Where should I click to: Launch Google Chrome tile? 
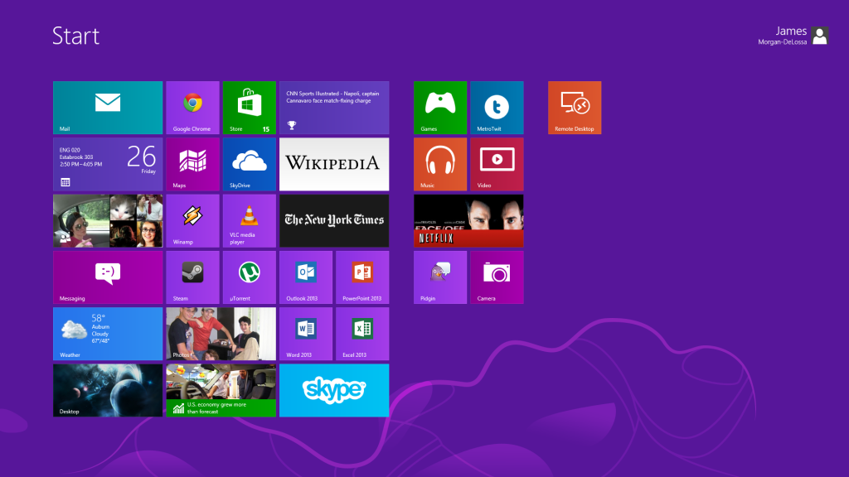[192, 108]
